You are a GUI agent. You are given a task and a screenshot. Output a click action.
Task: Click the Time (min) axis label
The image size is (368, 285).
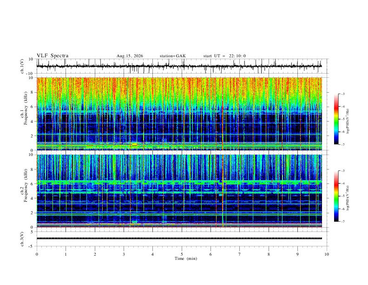186,258
